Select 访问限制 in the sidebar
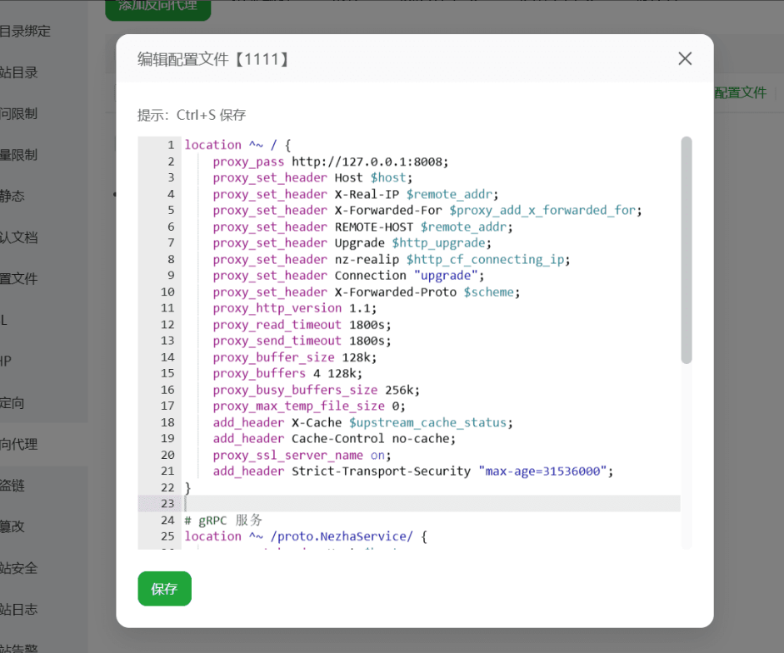Image resolution: width=784 pixels, height=653 pixels. pyautogui.click(x=19, y=114)
